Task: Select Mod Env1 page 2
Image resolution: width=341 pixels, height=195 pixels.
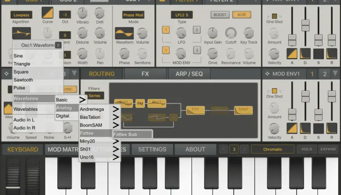Action: [x=325, y=74]
